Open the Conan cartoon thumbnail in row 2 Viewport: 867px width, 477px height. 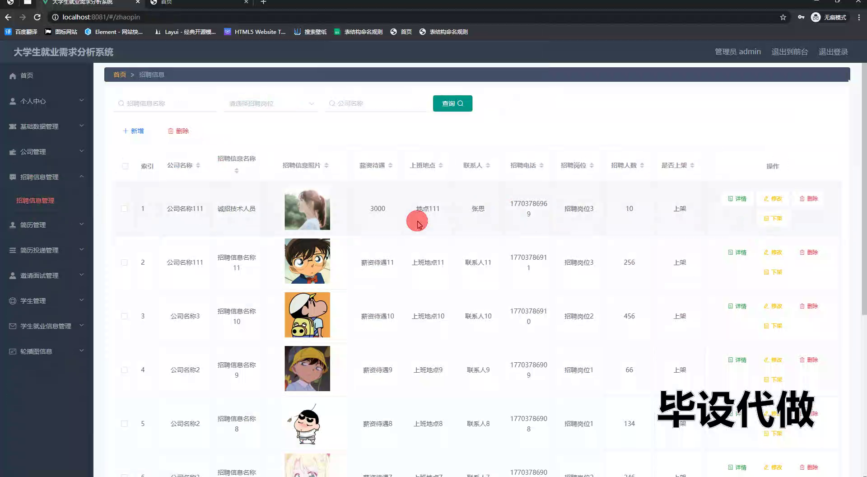pos(307,261)
